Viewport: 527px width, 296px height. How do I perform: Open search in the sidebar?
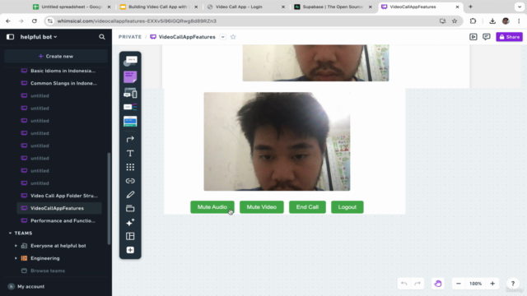tap(102, 37)
